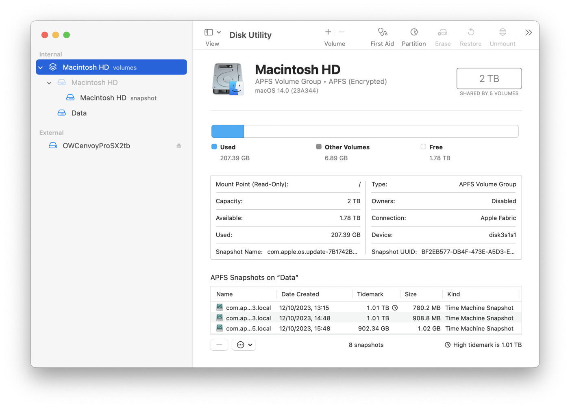
Task: Collapse the Macintosh HD volumes group
Action: 41,67
